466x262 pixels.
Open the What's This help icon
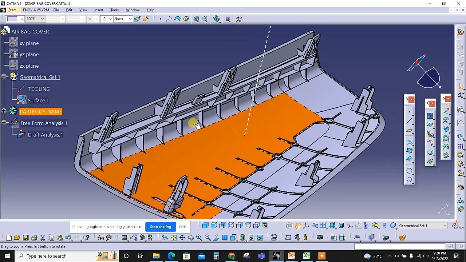[86, 238]
